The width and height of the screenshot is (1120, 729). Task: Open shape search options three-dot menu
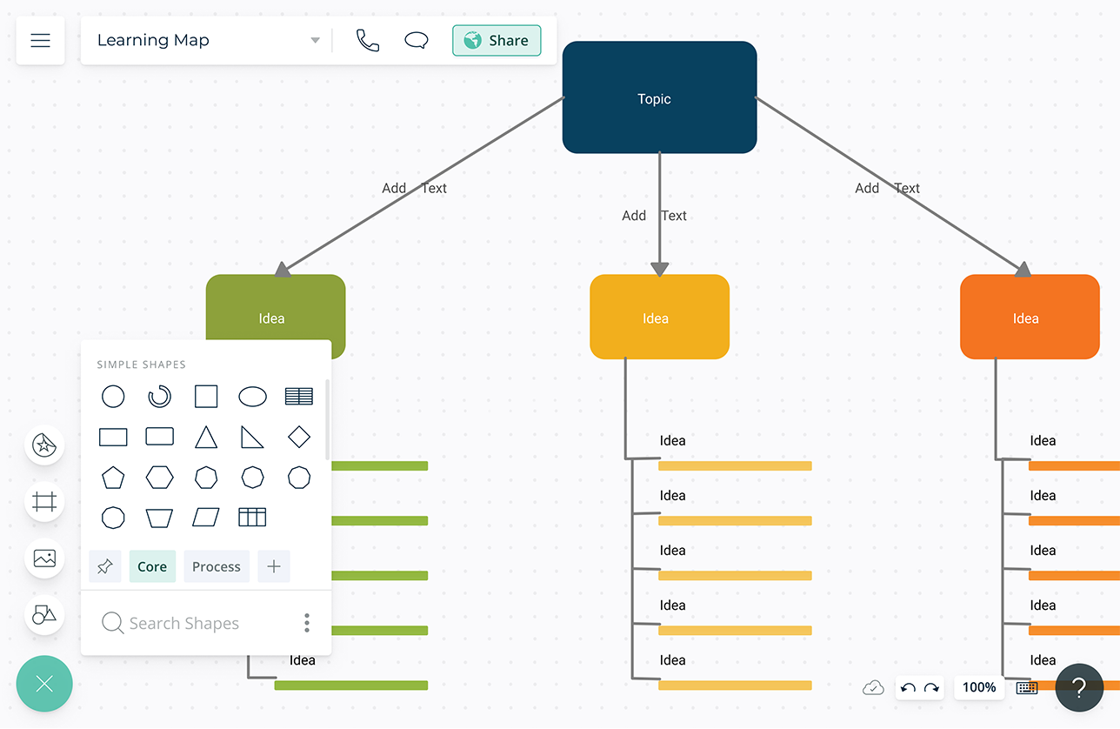click(x=307, y=623)
